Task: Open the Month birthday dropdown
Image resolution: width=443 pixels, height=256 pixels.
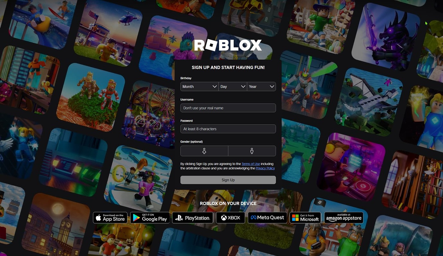Action: tap(199, 87)
